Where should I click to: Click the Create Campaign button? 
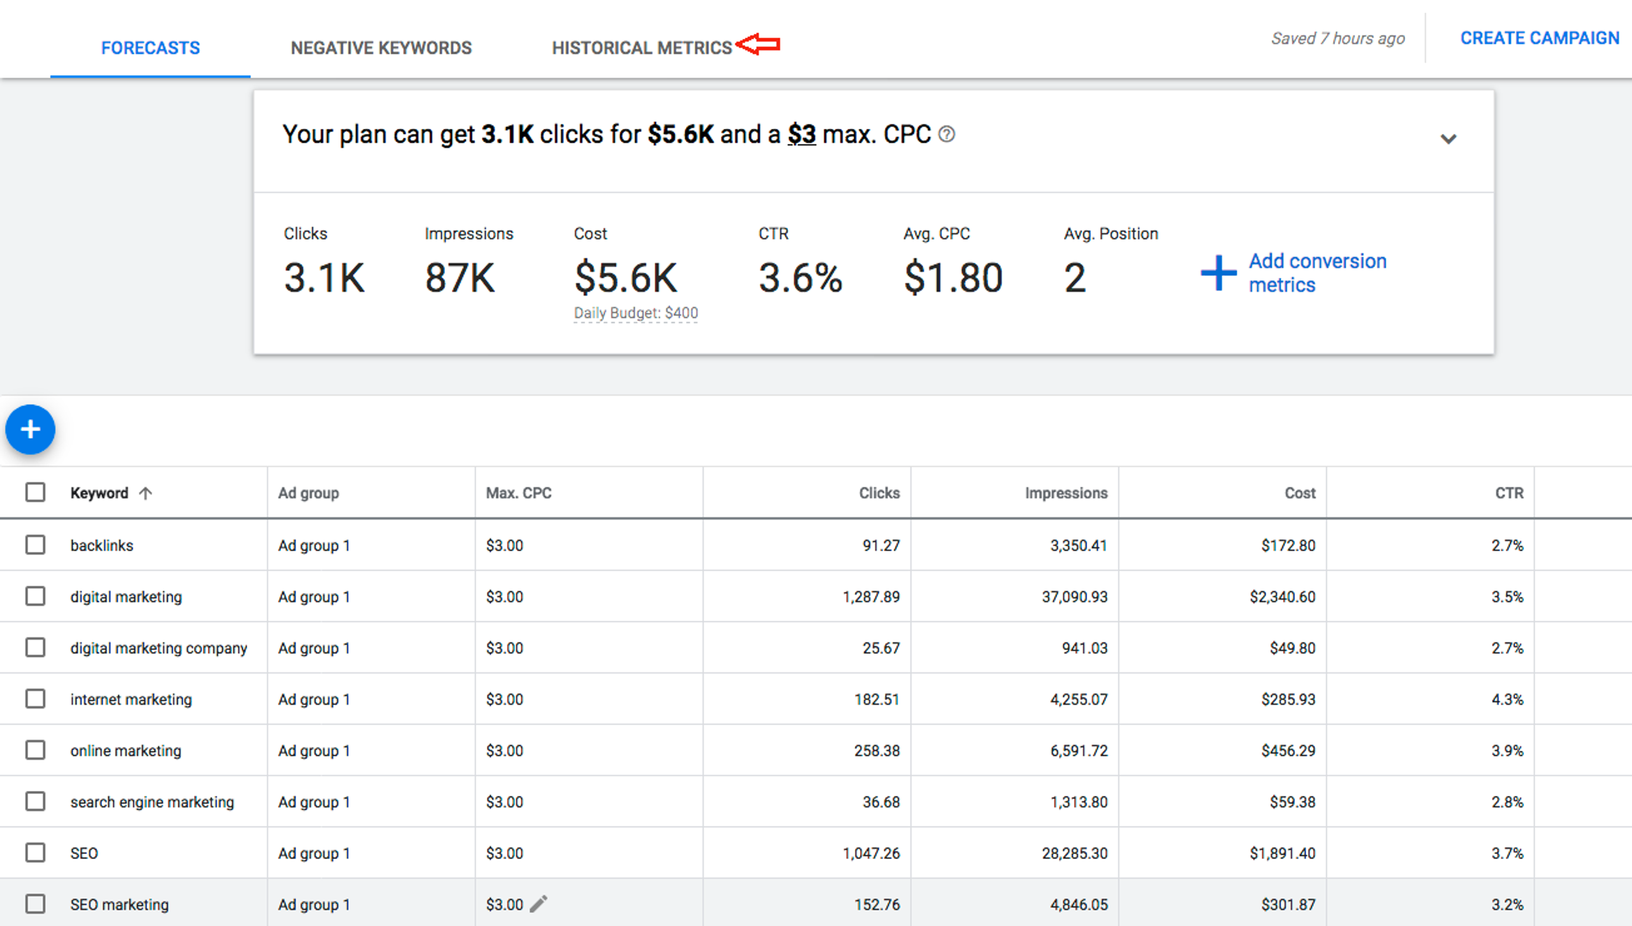(1539, 38)
